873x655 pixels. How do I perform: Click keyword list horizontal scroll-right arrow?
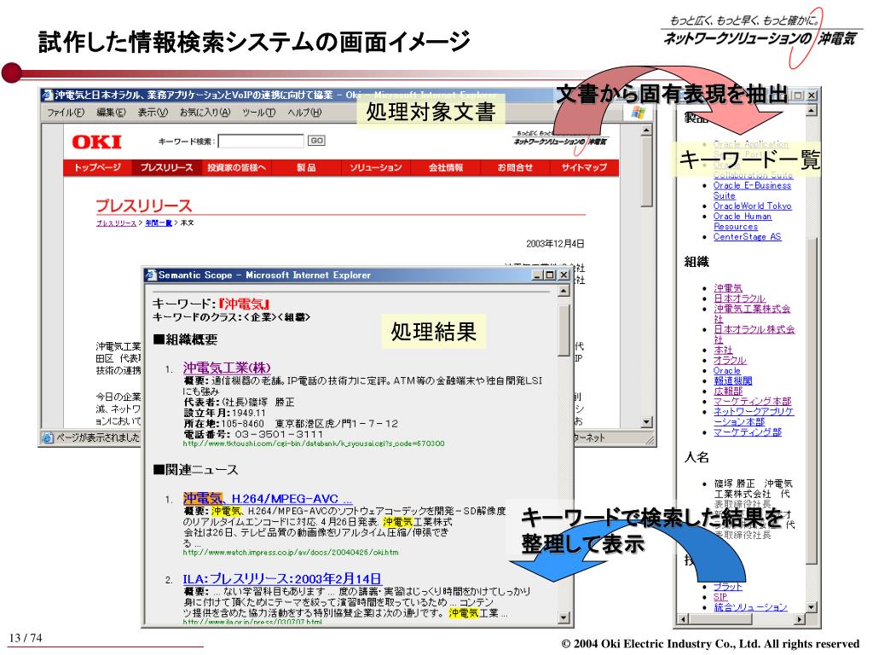[800, 619]
